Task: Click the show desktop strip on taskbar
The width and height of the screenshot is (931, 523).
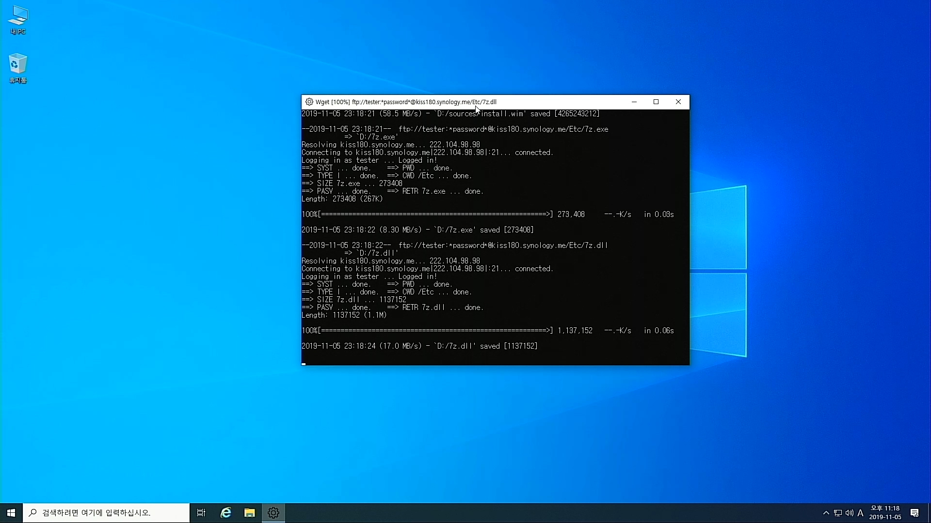Action: coord(929,513)
